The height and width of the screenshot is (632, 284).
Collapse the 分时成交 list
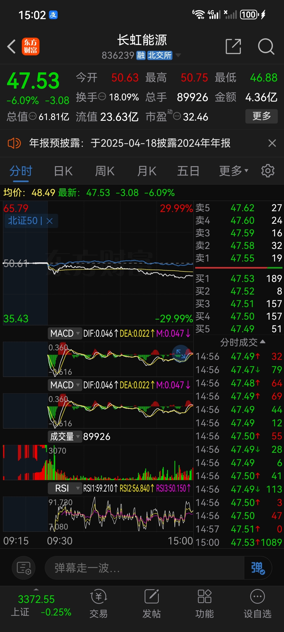click(x=243, y=342)
